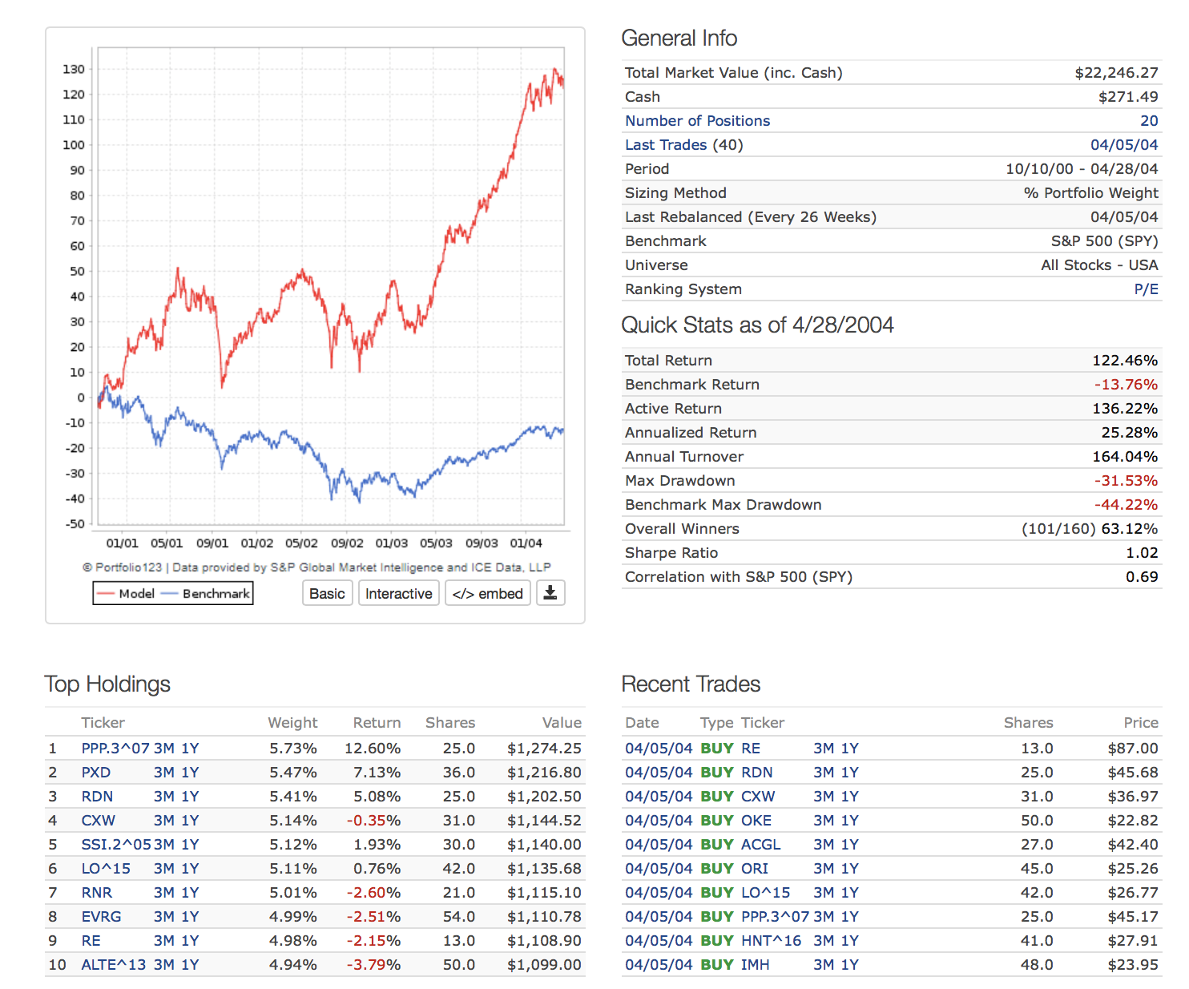Show the 1Y chart for RNR holding
Viewport: 1189px width, 989px height.
tap(190, 893)
